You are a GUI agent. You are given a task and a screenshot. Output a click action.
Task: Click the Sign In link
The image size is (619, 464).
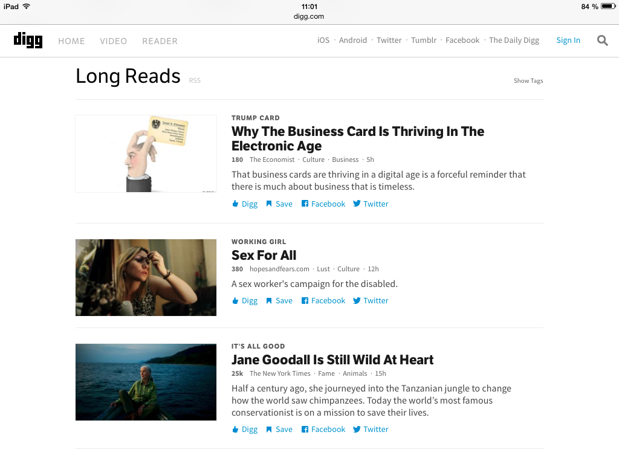tap(568, 40)
